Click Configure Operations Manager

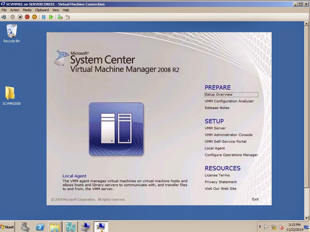231,155
